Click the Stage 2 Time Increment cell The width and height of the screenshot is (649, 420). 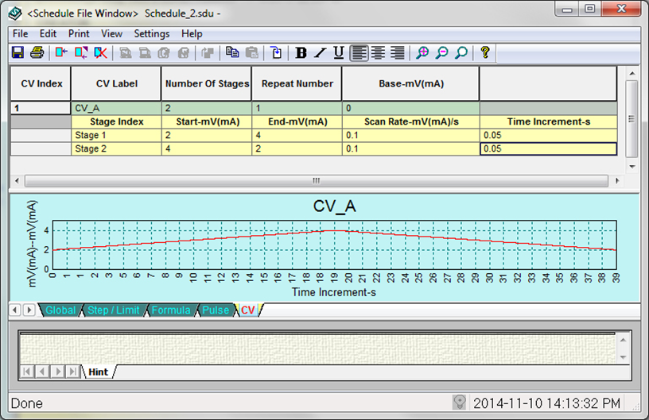(548, 148)
